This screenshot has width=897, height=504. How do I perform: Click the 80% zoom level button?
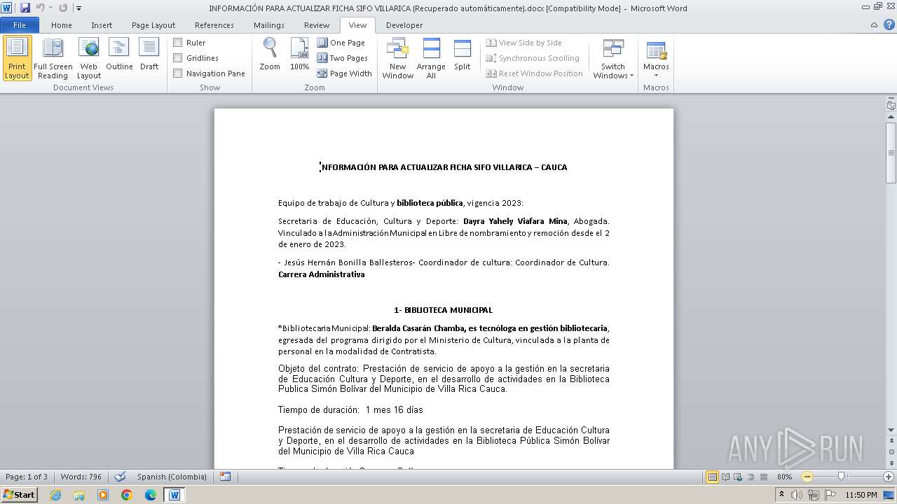click(x=784, y=477)
